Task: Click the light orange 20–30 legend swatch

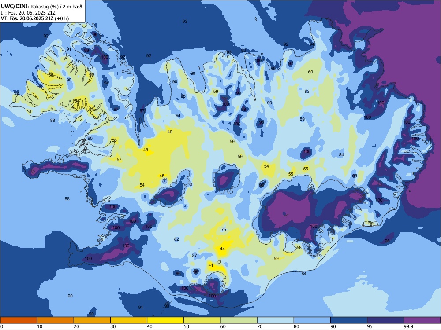Action: coord(92,320)
